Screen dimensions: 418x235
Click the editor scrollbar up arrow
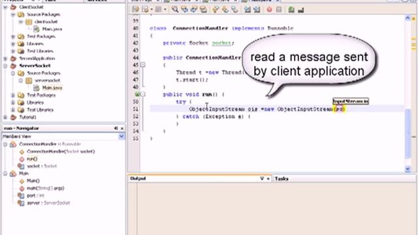pos(408,18)
